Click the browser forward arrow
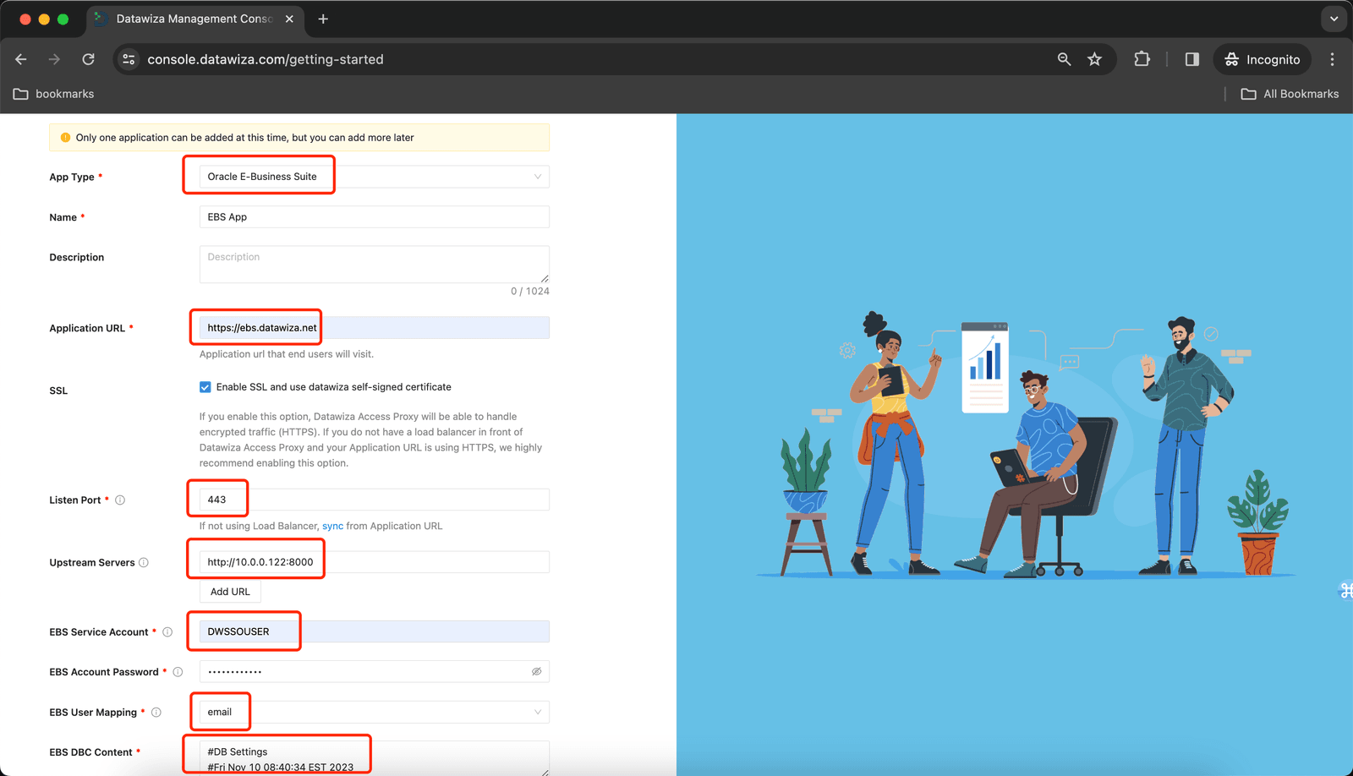Viewport: 1353px width, 776px height. [54, 59]
